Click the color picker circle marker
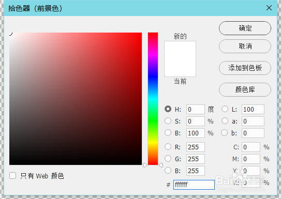This screenshot has width=281, height=199. (10, 34)
